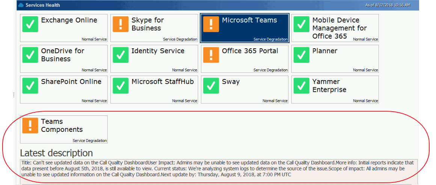Select the Yammer Enterprise tile
This screenshot has width=436, height=185.
tap(335, 90)
